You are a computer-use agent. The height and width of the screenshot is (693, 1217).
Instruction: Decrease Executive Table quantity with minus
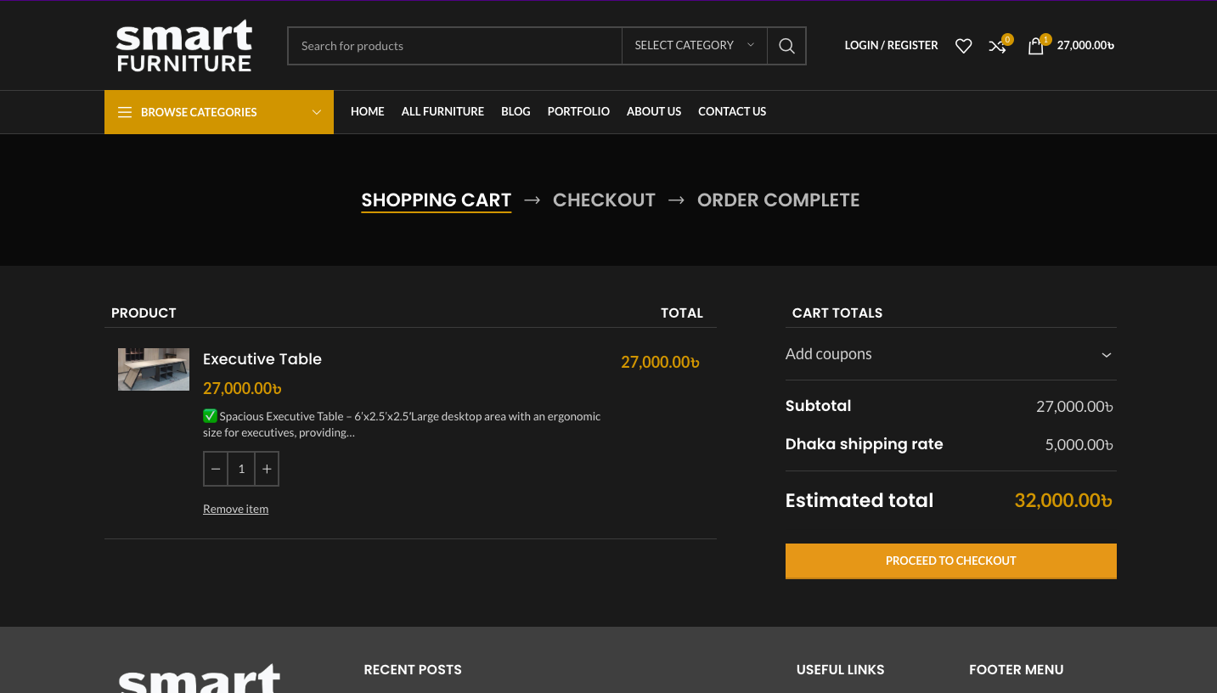(x=216, y=469)
